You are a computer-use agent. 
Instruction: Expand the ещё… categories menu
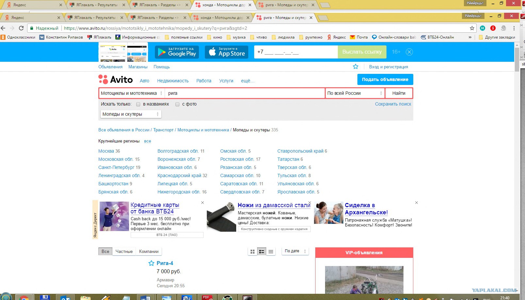pos(248,81)
